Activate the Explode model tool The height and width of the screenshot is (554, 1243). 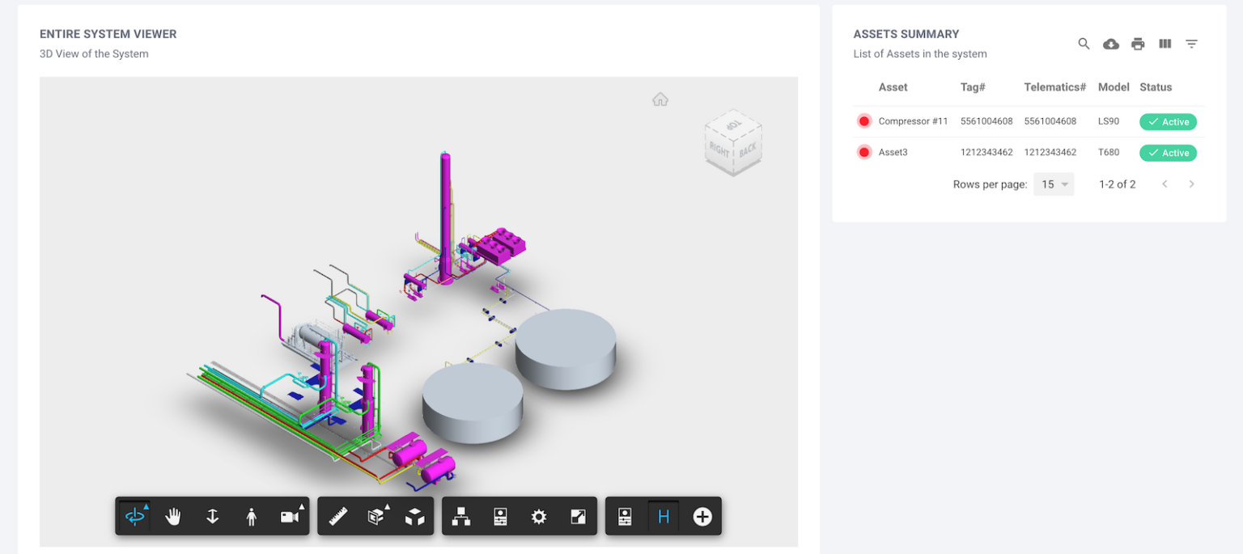tap(416, 516)
